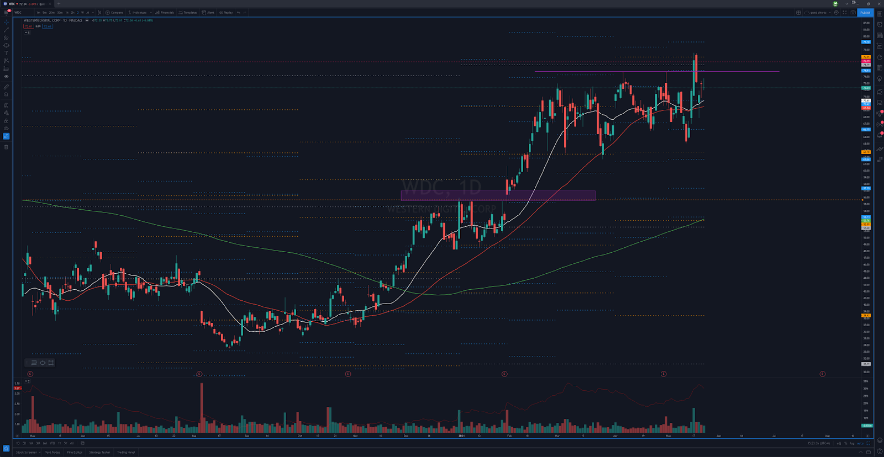This screenshot has width=884, height=457.
Task: Click the blue buy price button
Action: pyautogui.click(x=48, y=26)
